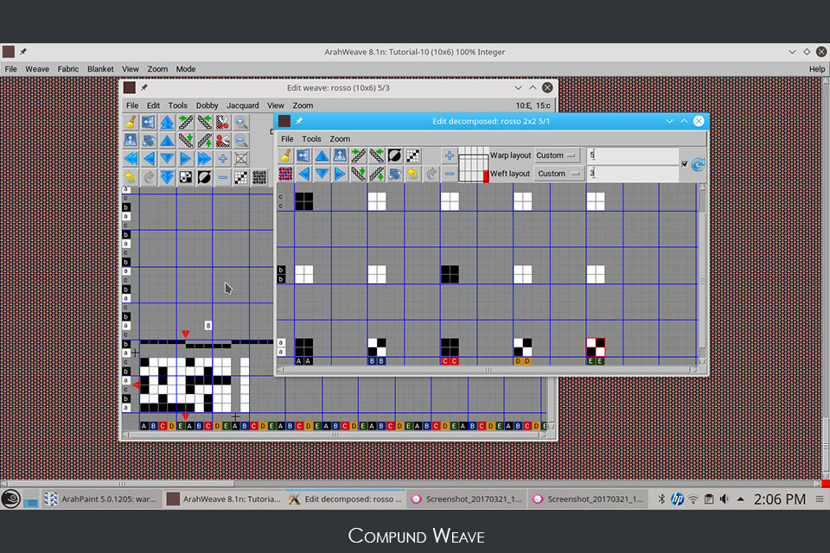This screenshot has height=553, width=830.
Task: Click the clock showing 2:06 PM
Action: pos(780,499)
